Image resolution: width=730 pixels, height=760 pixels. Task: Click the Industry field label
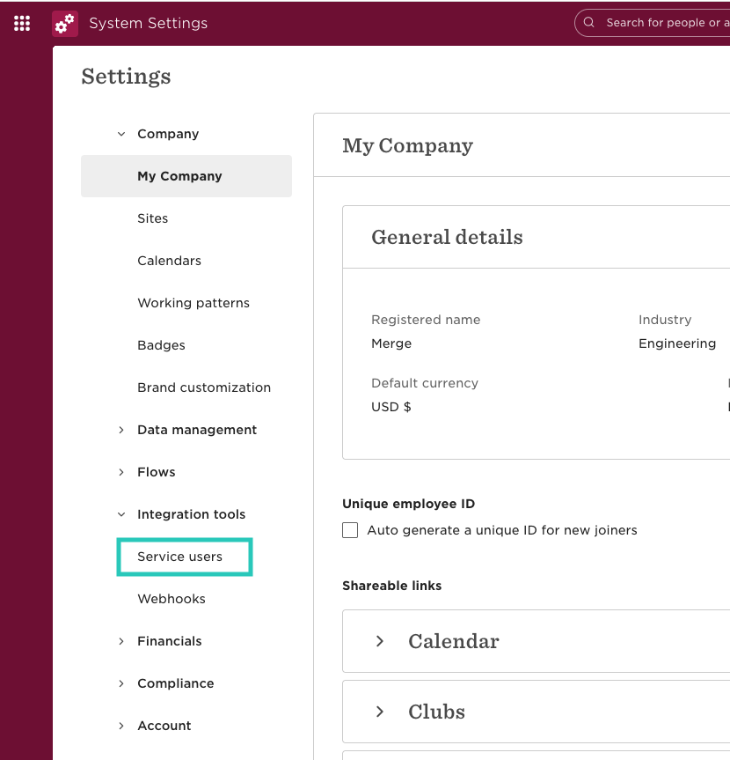point(665,320)
